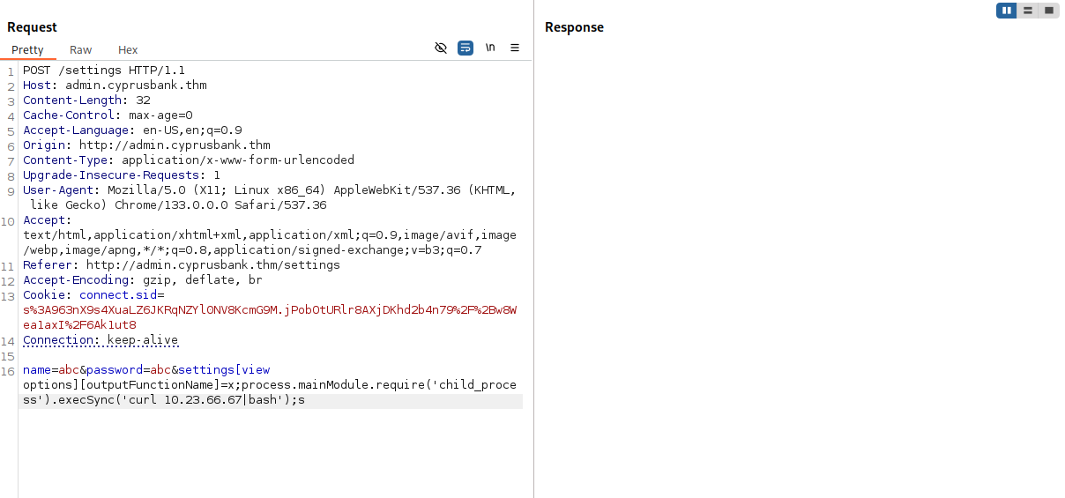1065x498 pixels.
Task: Click the Accept-Language header line
Action: pos(132,130)
